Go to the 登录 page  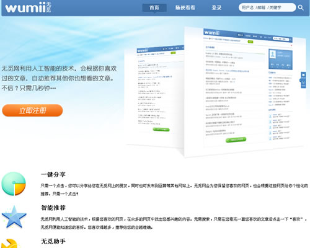216,8
